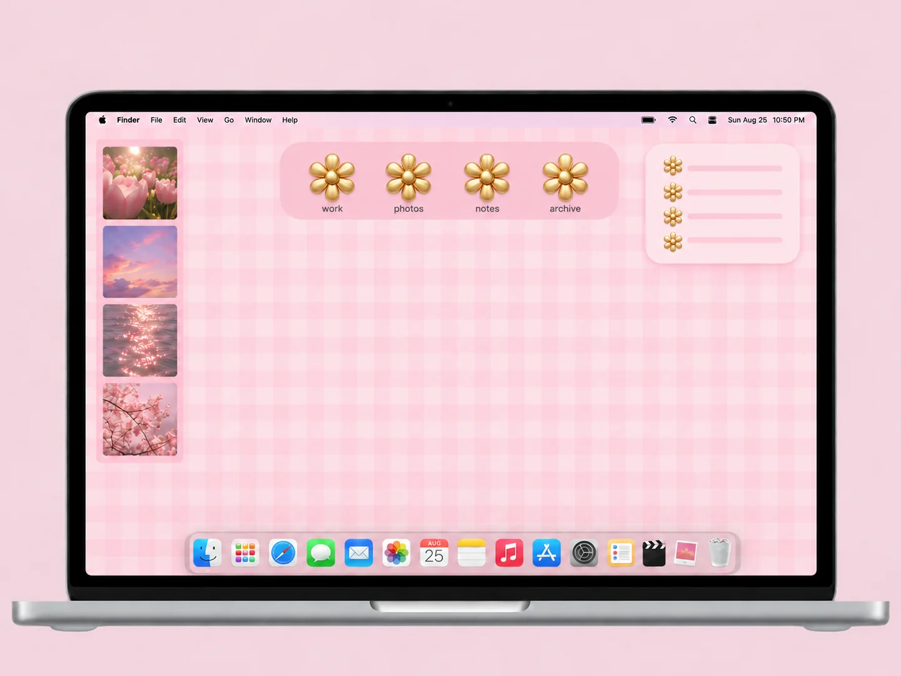Open Spotlight search magnifier in menu bar

pos(693,120)
